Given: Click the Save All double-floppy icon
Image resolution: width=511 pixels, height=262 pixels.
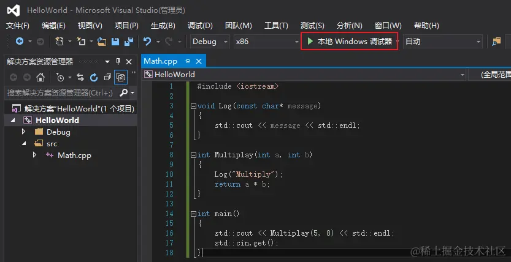Looking at the screenshot, I should pyautogui.click(x=129, y=42).
